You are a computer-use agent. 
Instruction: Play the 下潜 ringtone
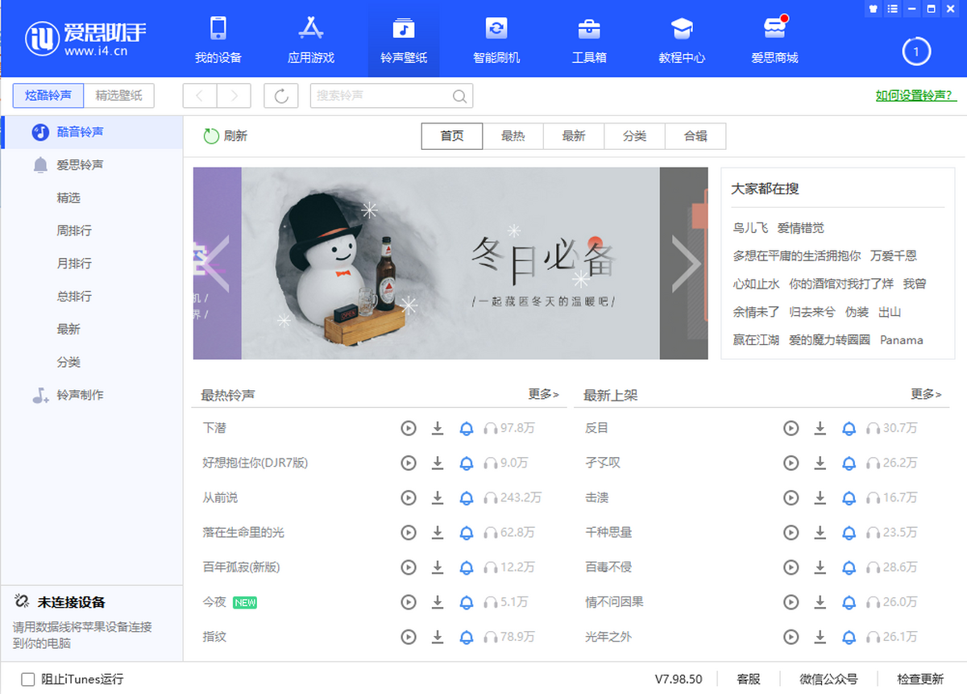pyautogui.click(x=409, y=428)
